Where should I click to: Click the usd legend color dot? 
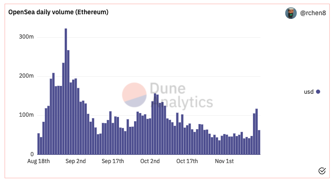[318, 91]
